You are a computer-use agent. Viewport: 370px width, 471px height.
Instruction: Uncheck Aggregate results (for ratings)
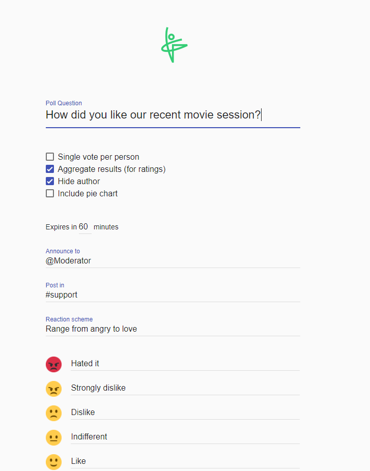pos(50,169)
